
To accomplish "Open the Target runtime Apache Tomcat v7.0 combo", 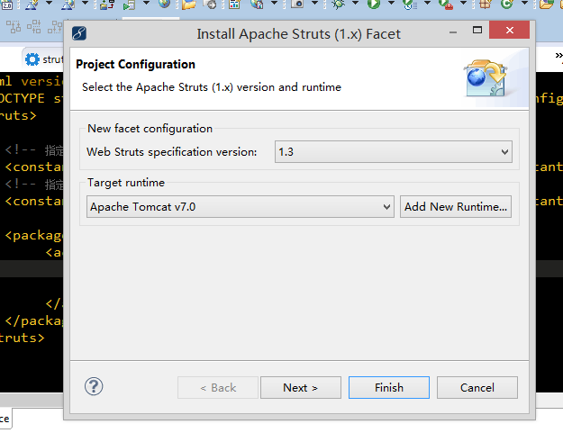I will point(241,207).
